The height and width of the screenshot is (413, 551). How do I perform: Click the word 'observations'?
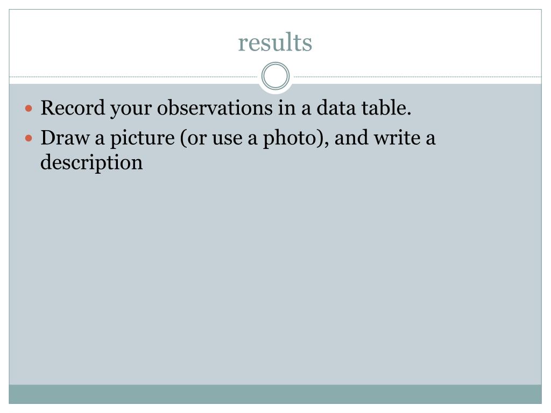pyautogui.click(x=215, y=108)
